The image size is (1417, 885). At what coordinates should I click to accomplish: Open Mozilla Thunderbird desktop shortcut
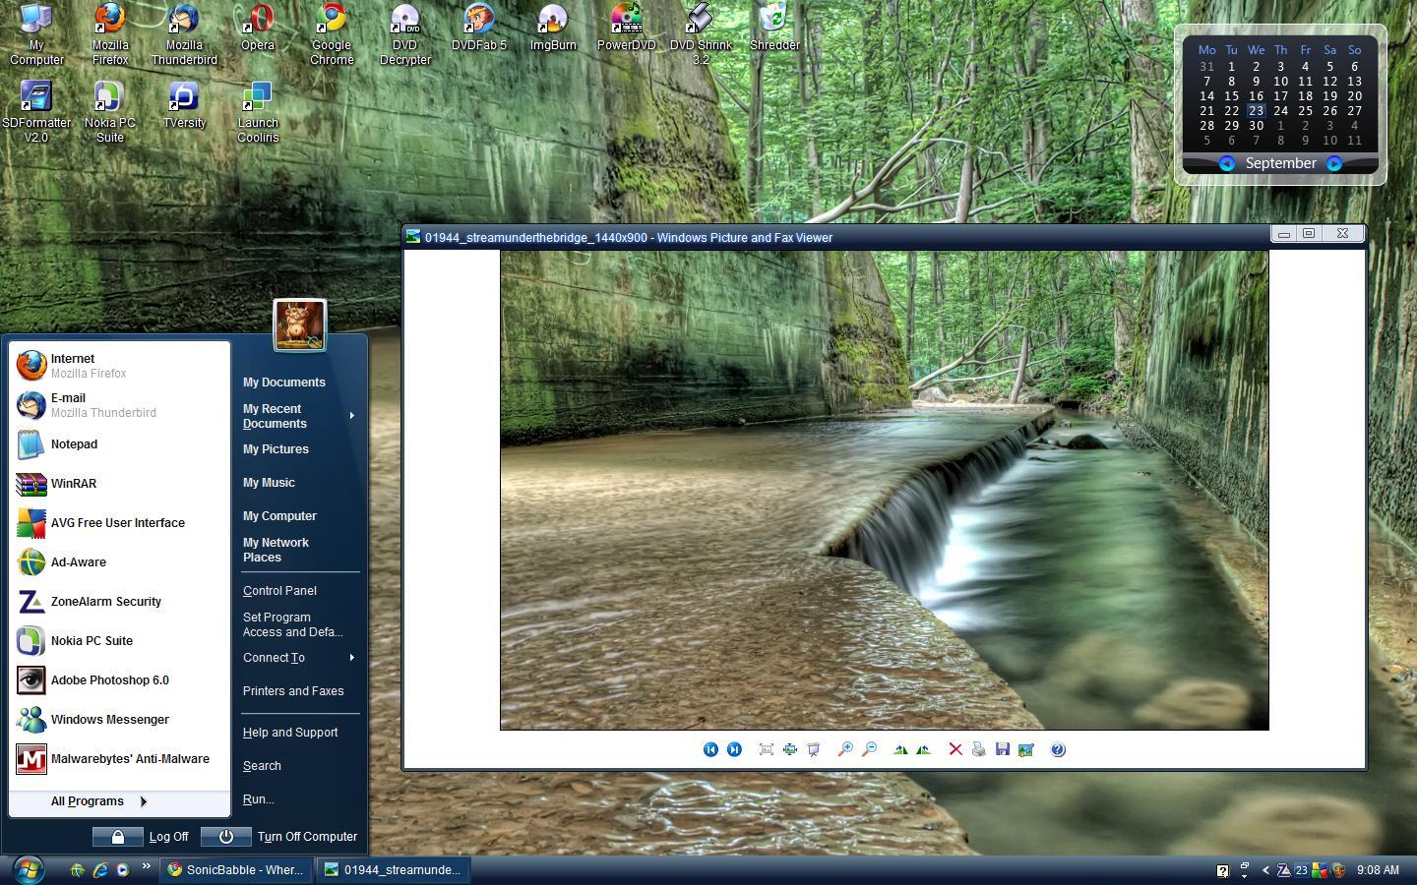point(184,34)
